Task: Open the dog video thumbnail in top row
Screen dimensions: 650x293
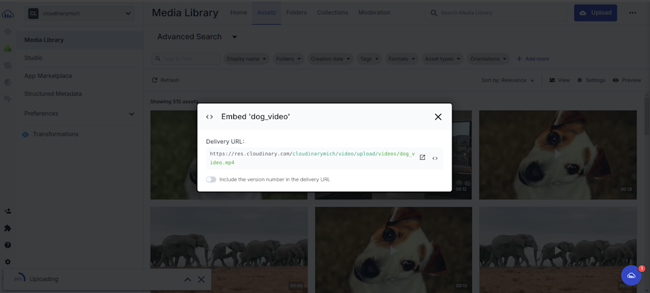Action: 558,155
